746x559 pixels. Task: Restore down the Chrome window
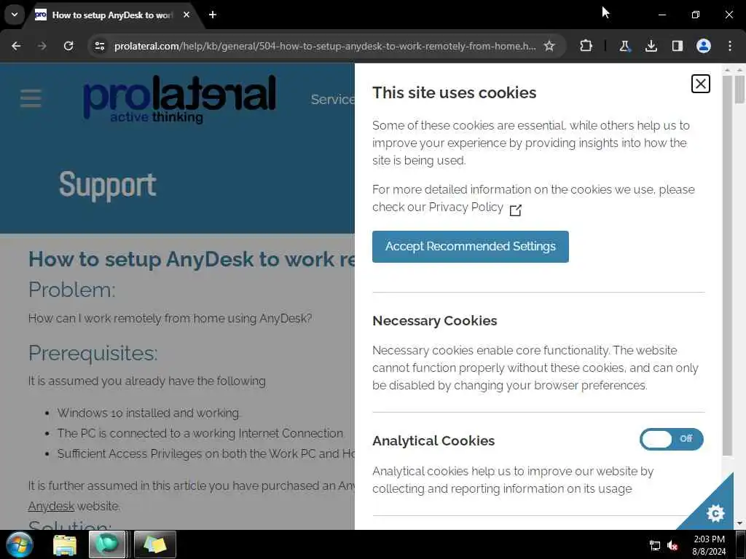(695, 15)
